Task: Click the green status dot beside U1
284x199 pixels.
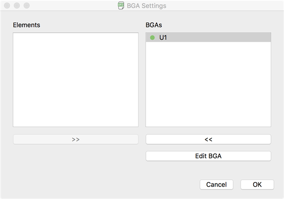Action: 152,38
